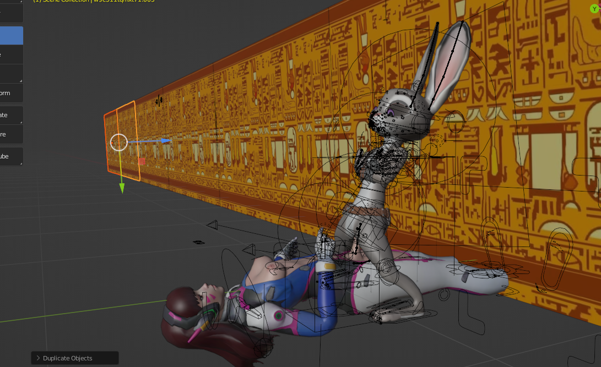Click the active blue-highlighted Move tool

10,36
